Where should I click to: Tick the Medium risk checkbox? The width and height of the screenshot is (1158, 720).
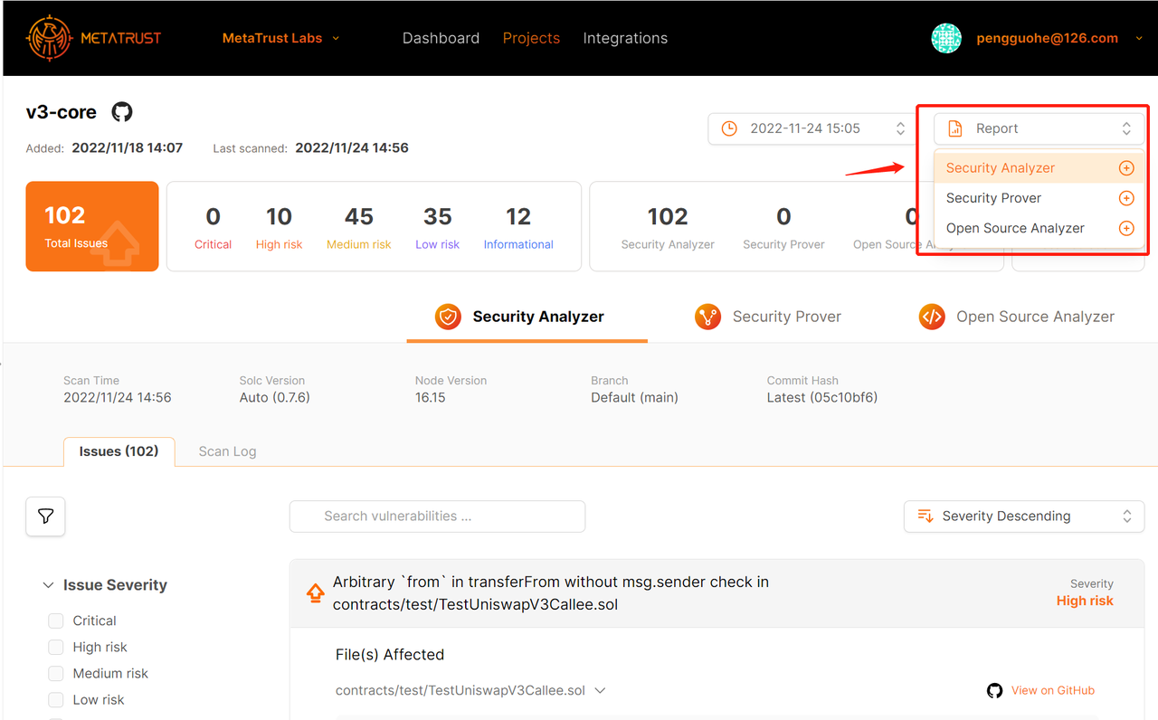click(x=56, y=673)
